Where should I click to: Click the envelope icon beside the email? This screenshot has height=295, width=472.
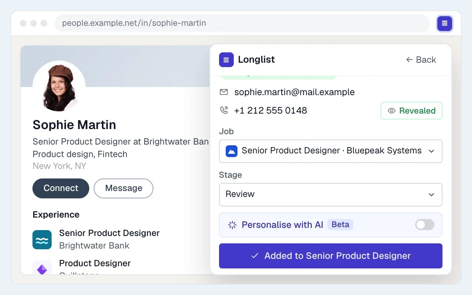tap(224, 92)
